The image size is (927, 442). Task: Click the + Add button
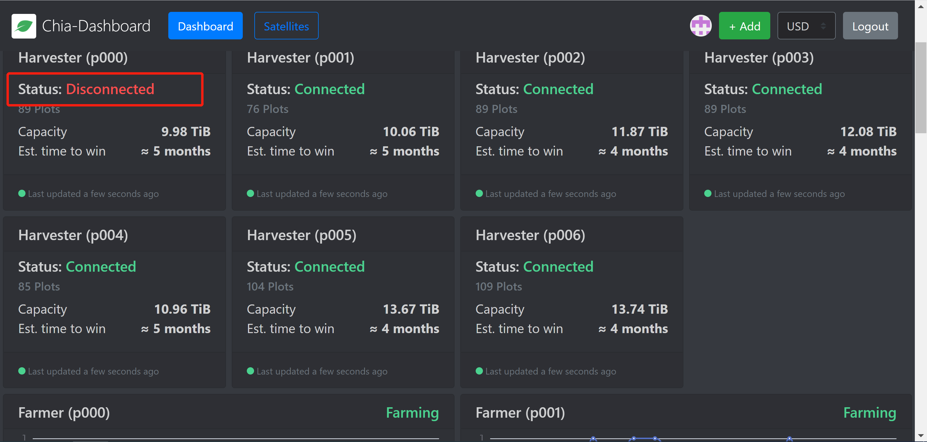(x=744, y=25)
